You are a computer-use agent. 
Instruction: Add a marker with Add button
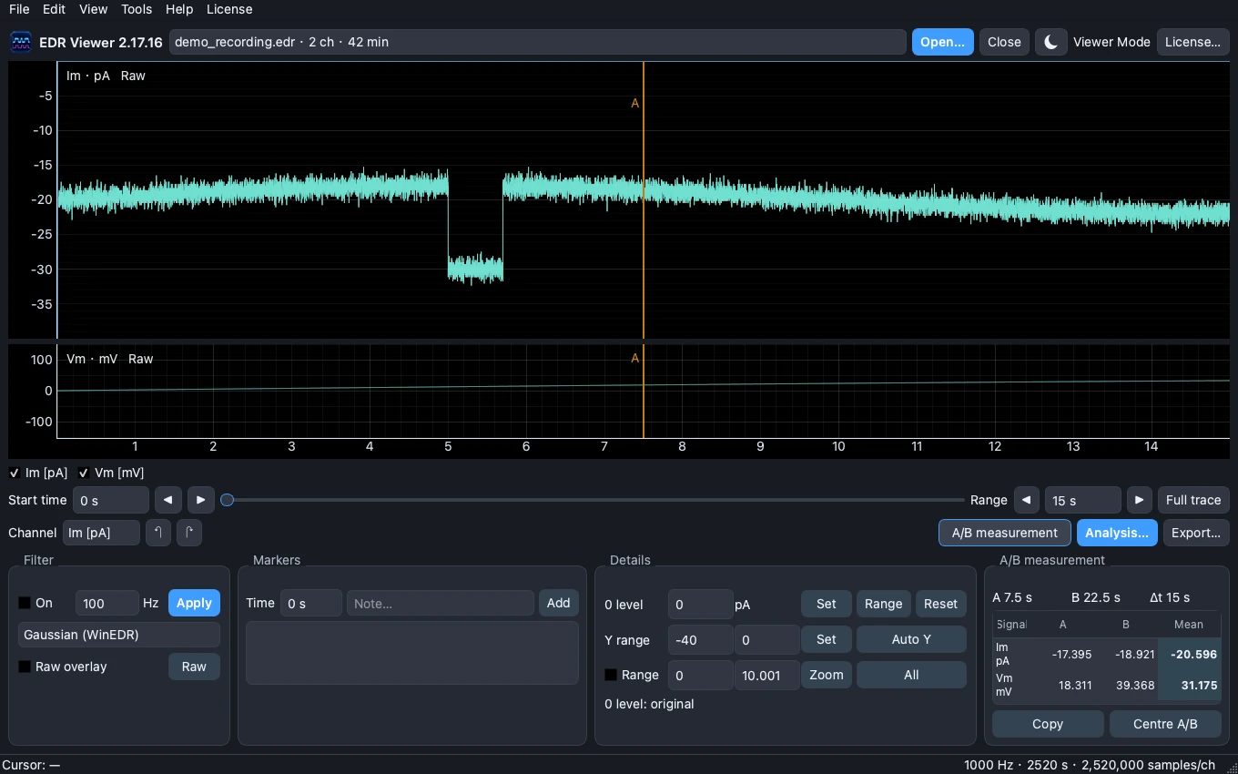(x=559, y=603)
